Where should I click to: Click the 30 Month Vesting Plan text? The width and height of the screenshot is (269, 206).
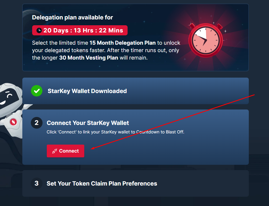click(x=89, y=58)
